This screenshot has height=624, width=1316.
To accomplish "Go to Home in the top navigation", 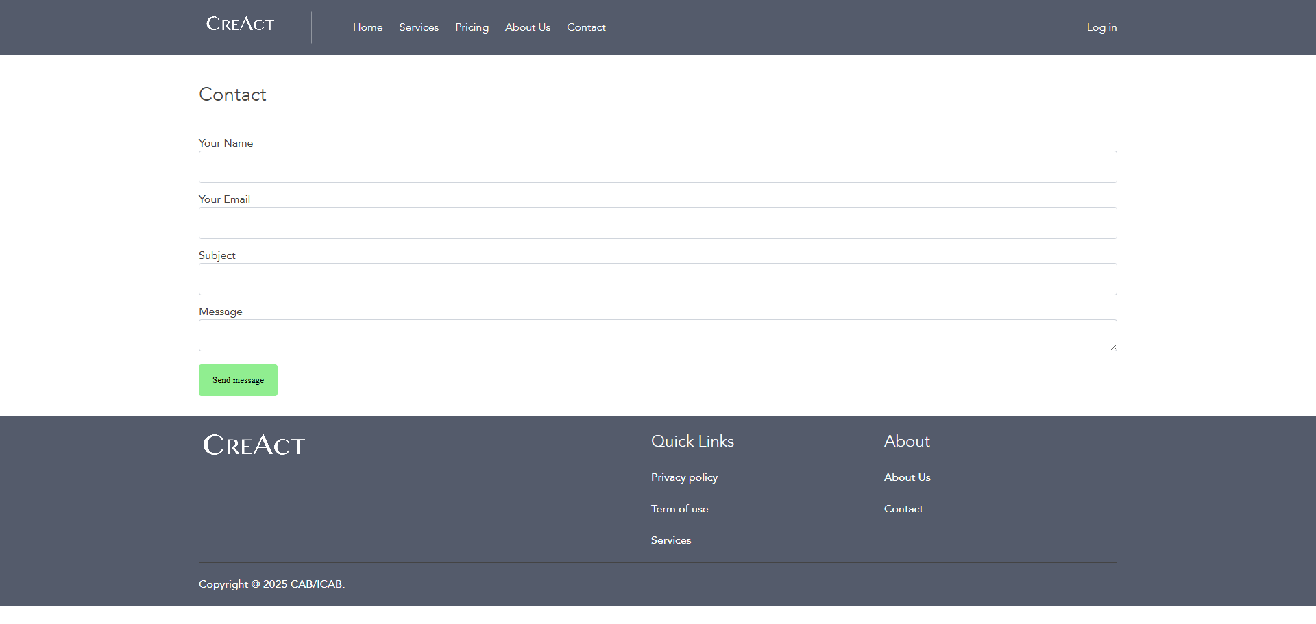I will (367, 27).
